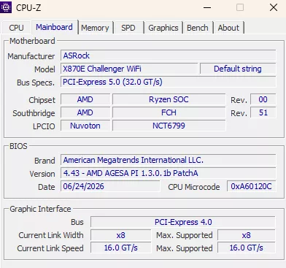This screenshot has height=268, width=286.
Task: Click the Motherboard group heading
Action: click(x=32, y=41)
